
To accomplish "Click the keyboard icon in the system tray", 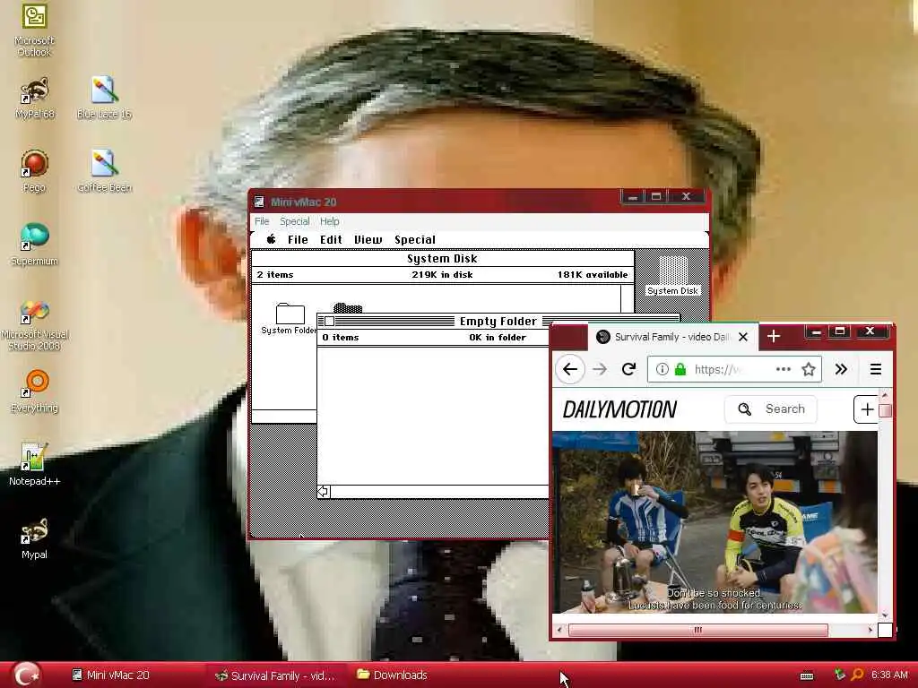I will click(807, 675).
